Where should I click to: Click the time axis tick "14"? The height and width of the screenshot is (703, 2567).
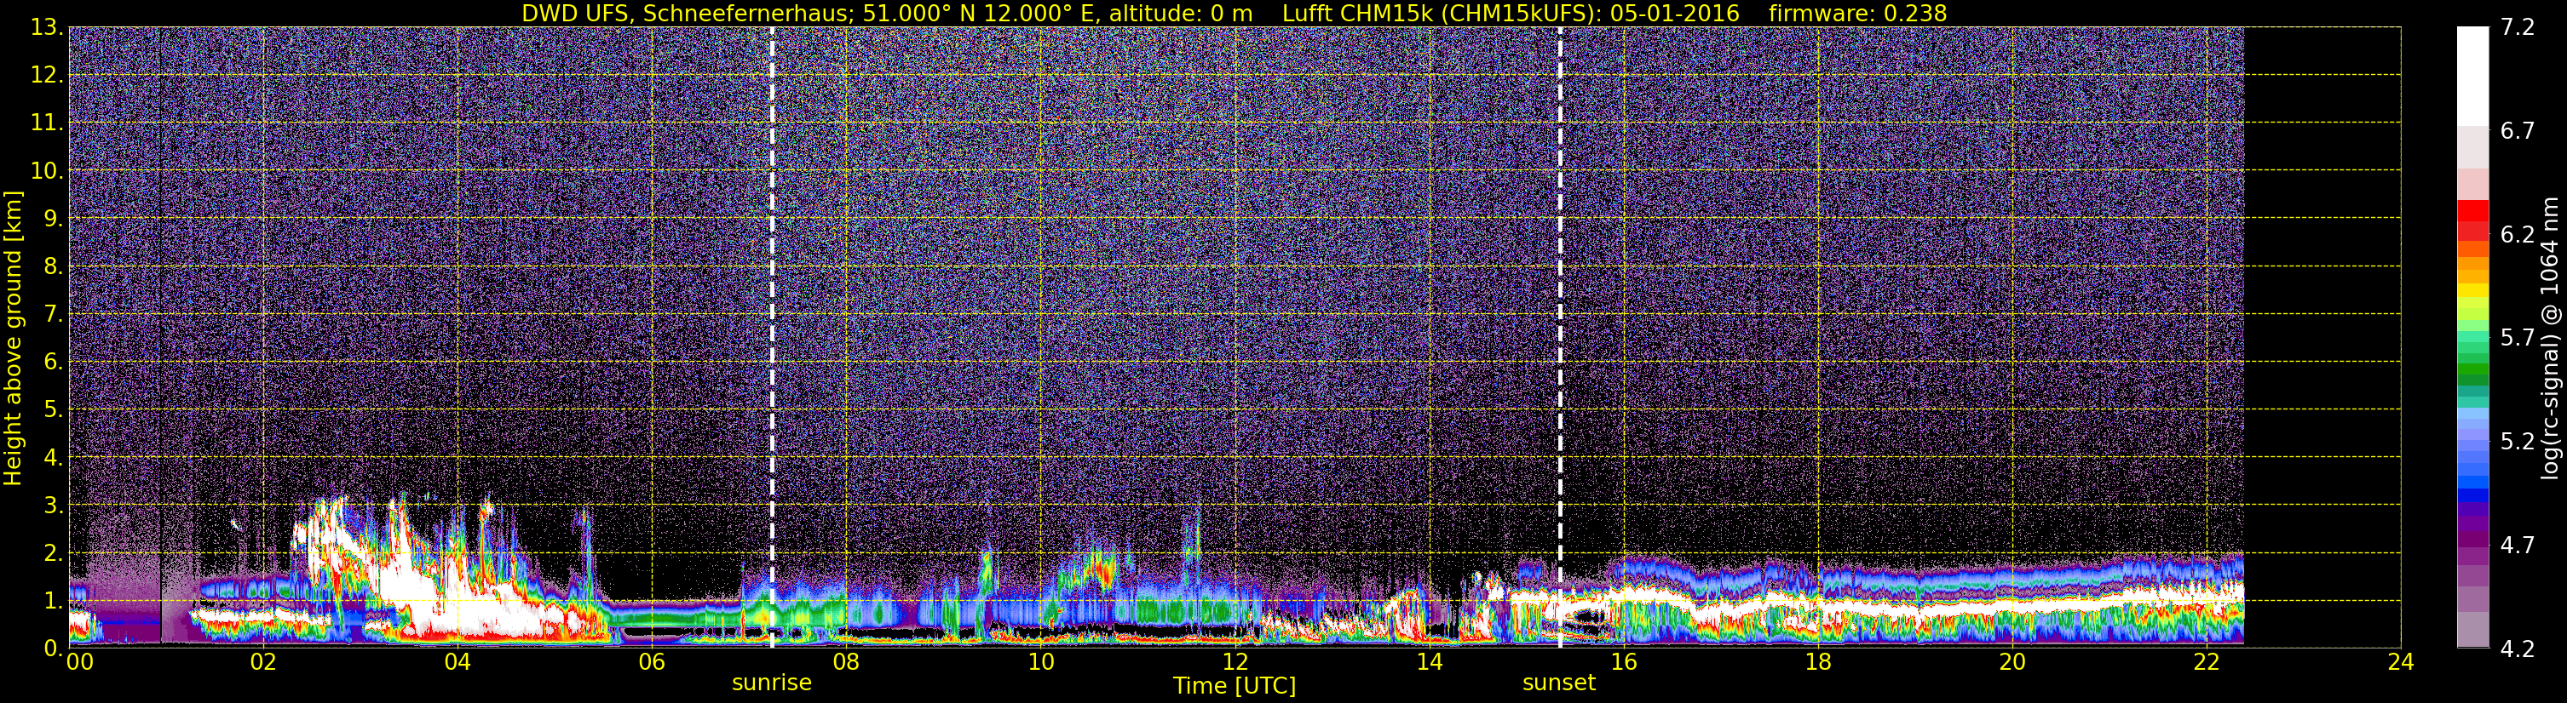coord(1429,663)
